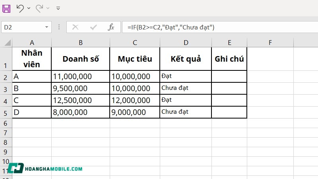Open the Undo history dropdown arrow
The image size is (318, 179).
click(29, 8)
